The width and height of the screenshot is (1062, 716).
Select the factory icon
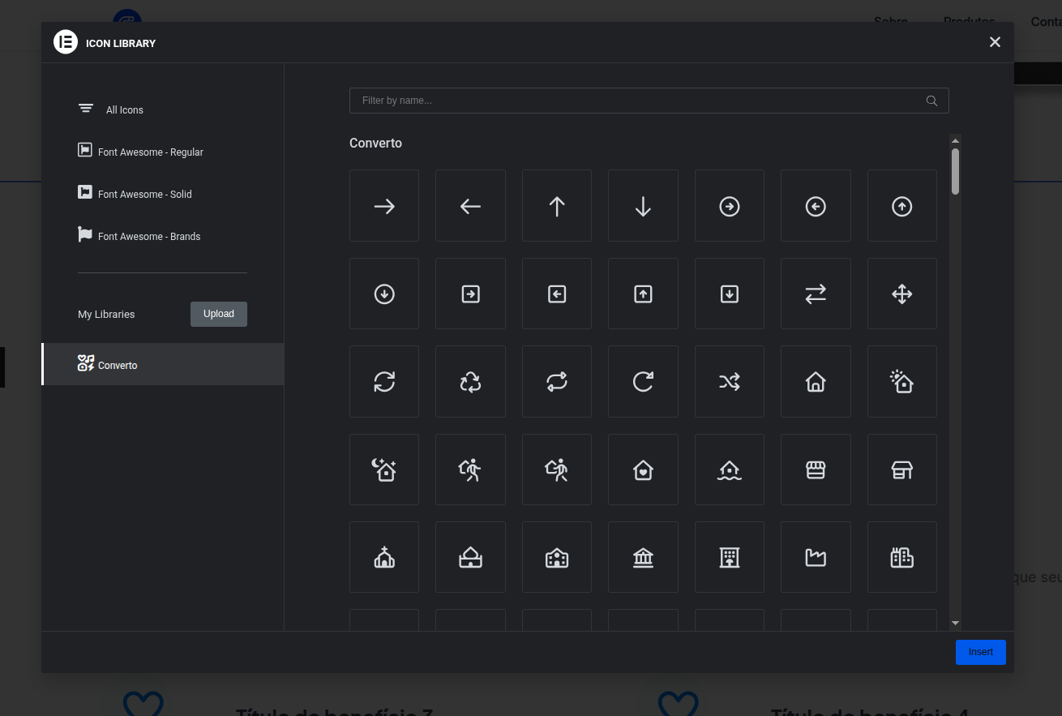pyautogui.click(x=816, y=557)
